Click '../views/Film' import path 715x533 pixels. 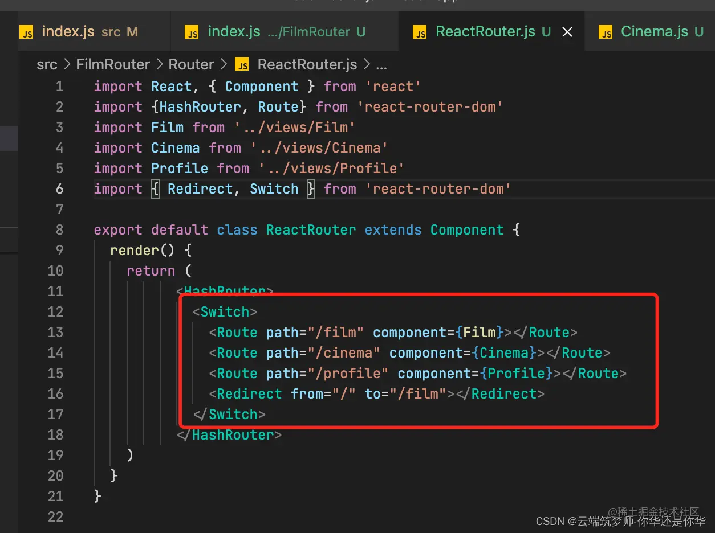pyautogui.click(x=295, y=128)
